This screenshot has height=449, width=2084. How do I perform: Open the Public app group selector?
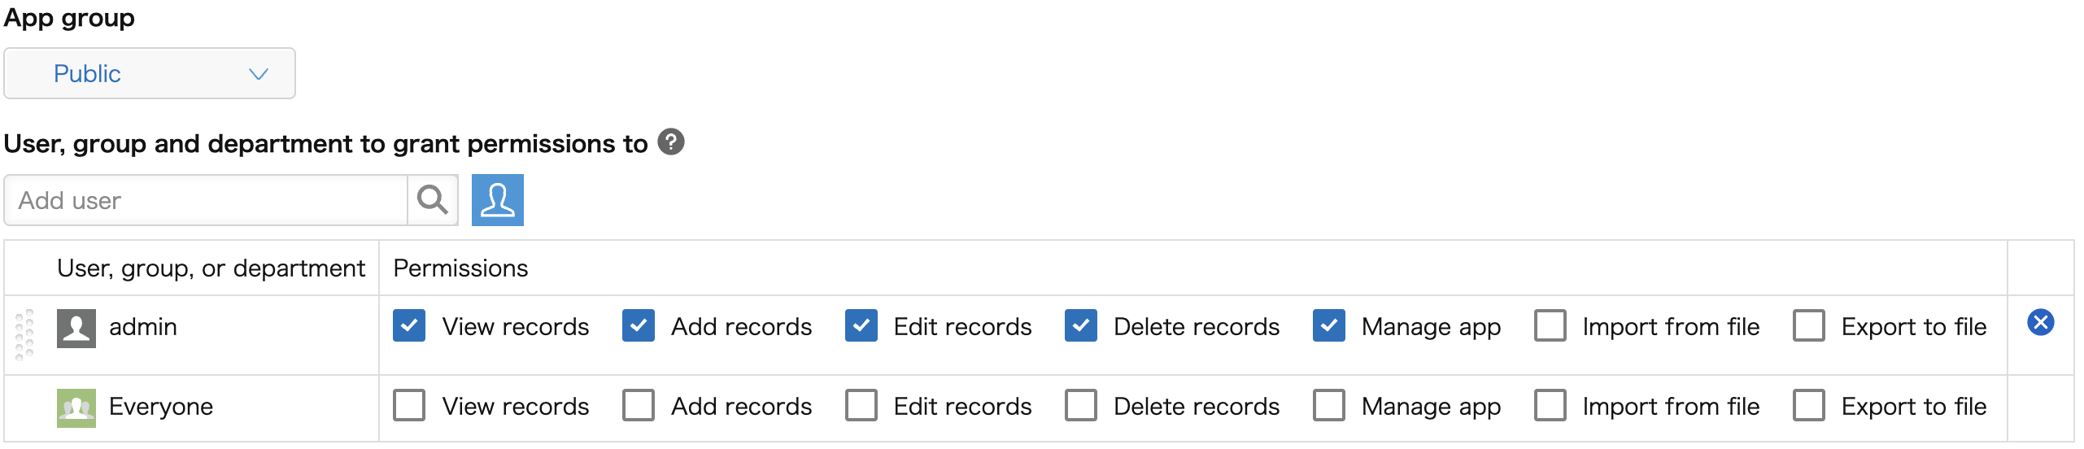tap(150, 74)
